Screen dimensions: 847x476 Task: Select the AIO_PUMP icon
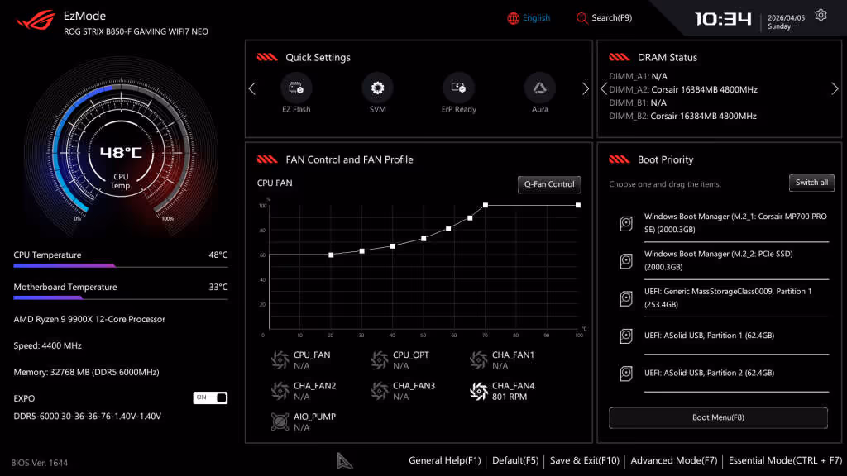click(281, 421)
